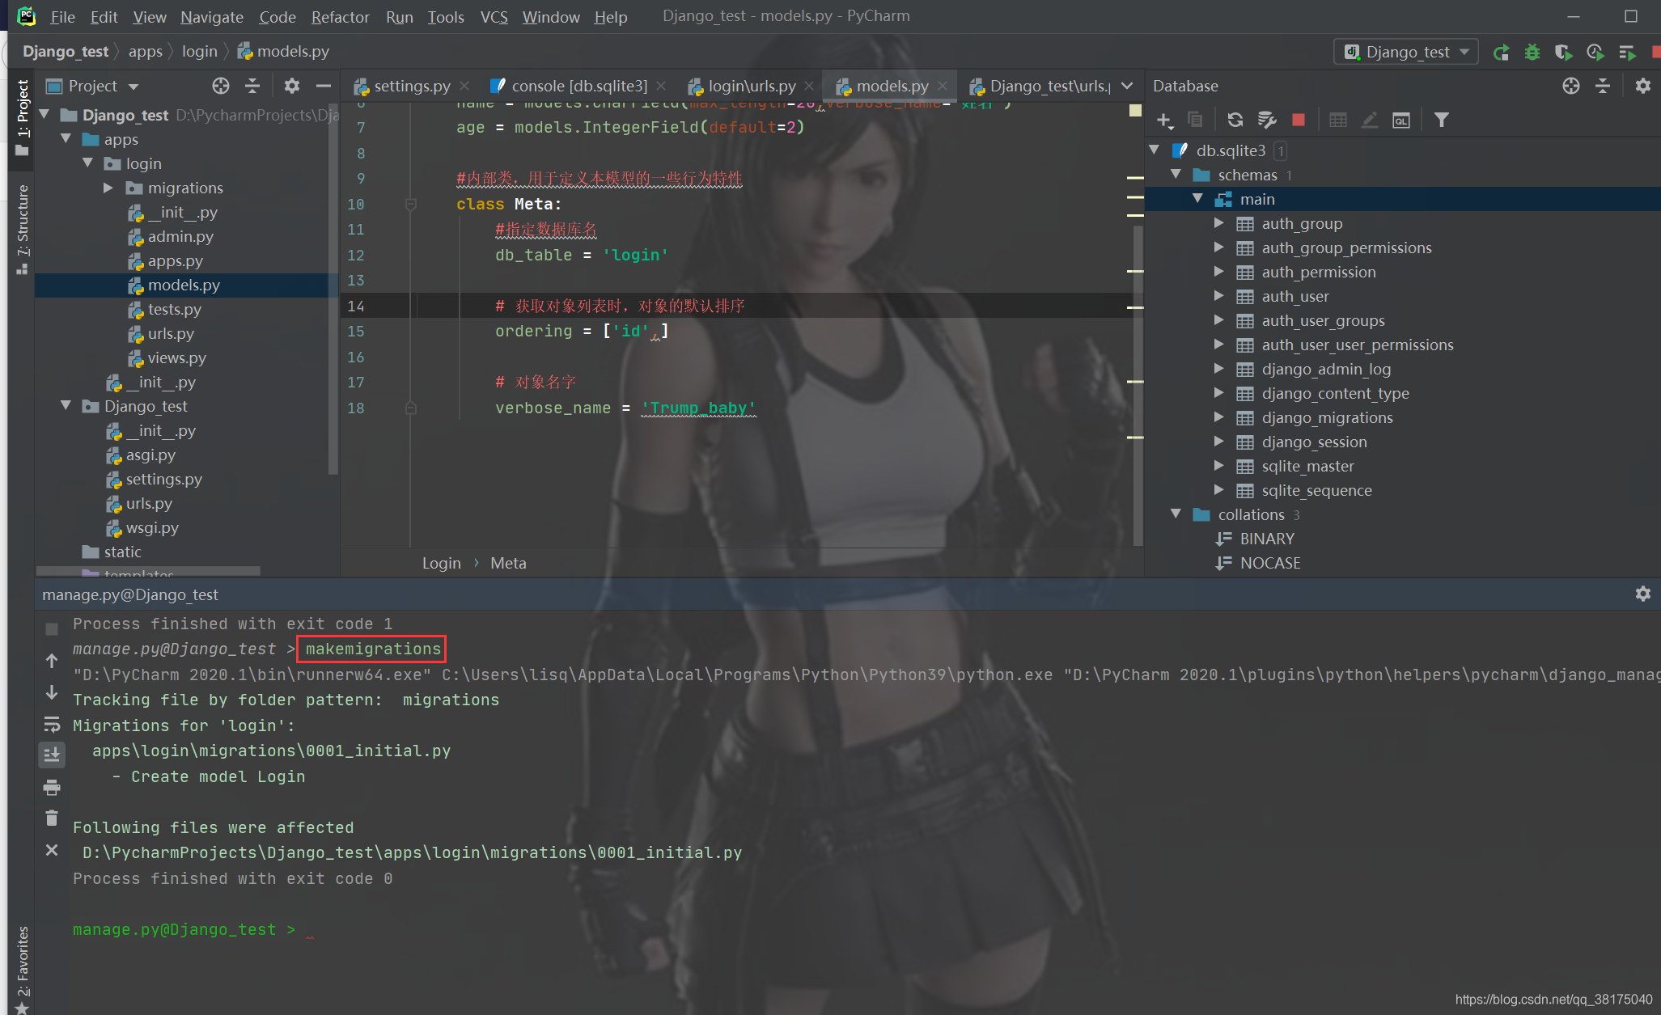Open the Structure side tool window

click(22, 229)
